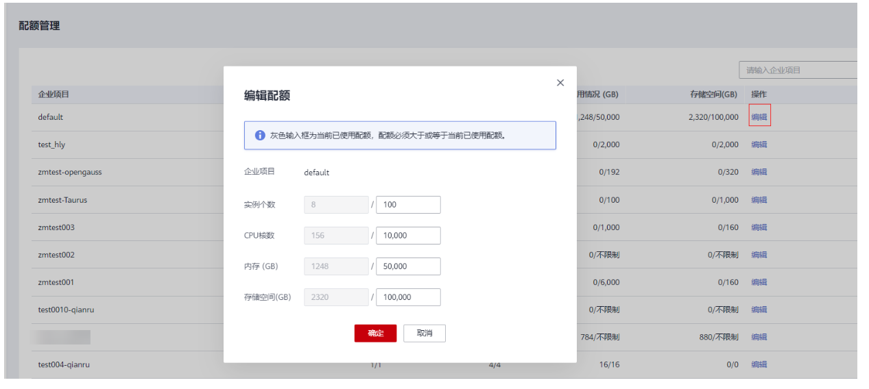Click the 2,320/100,000 storage value
869x389 pixels.
point(713,117)
